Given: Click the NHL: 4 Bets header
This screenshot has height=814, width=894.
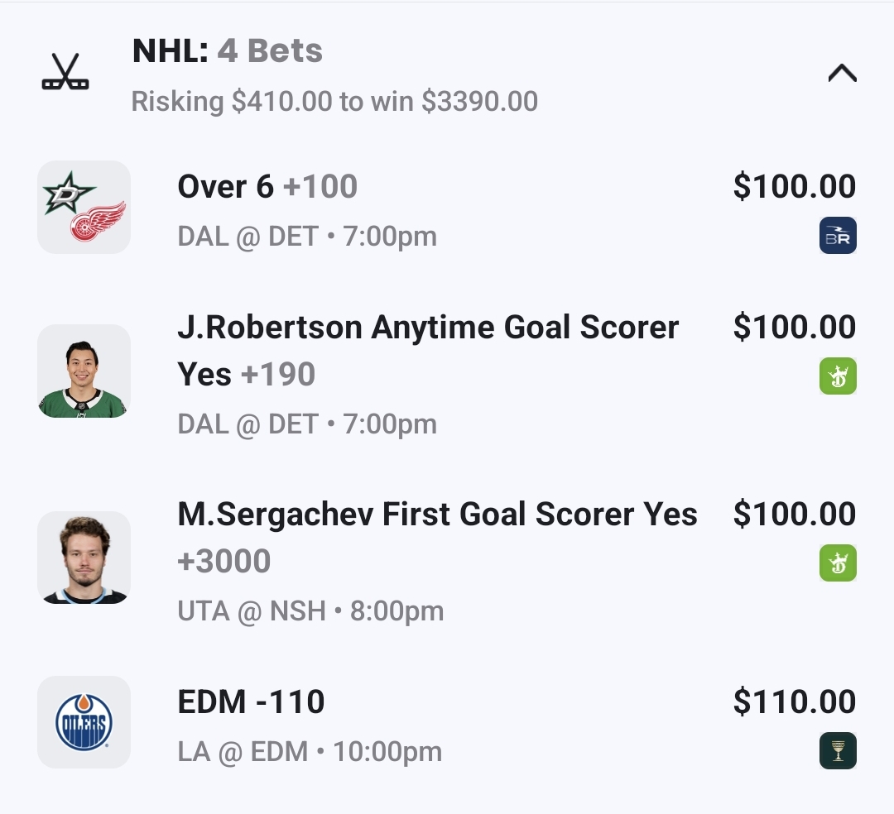Looking at the screenshot, I should 228,51.
